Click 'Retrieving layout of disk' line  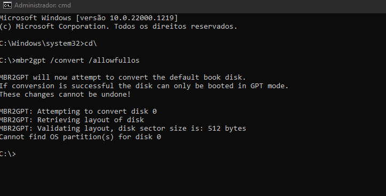[x=72, y=120]
